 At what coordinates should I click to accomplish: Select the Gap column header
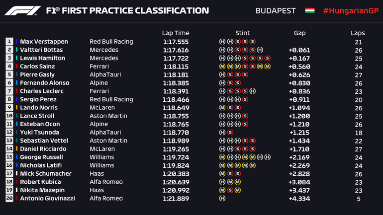[299, 33]
